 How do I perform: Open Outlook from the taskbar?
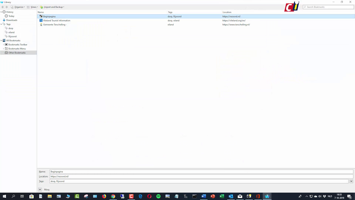point(231,196)
